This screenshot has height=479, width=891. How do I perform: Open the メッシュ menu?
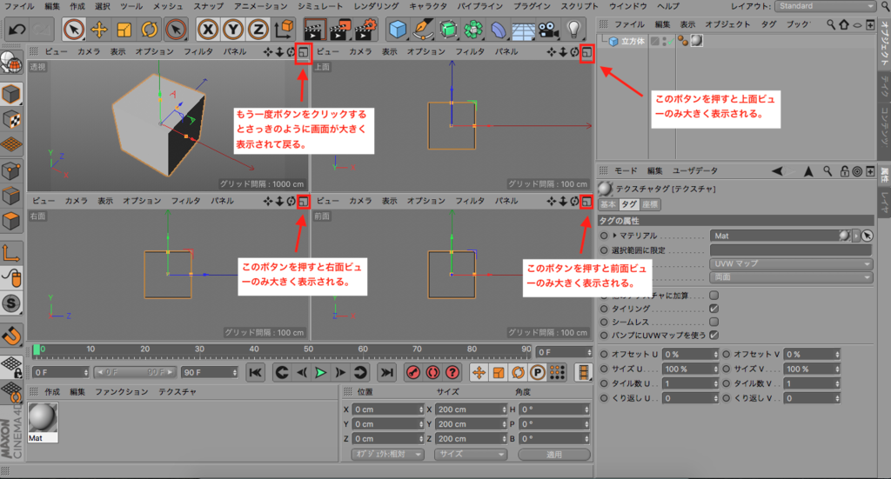pos(168,6)
